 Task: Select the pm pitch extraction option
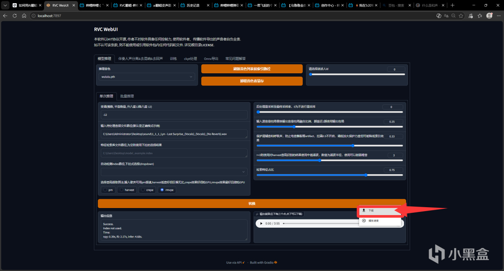coord(108,190)
